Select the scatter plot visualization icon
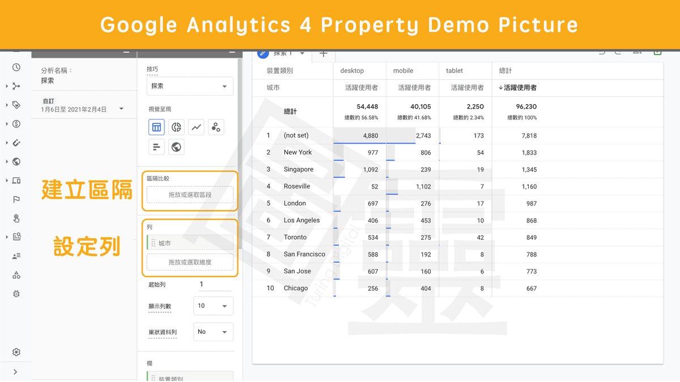This screenshot has width=680, height=382. [x=216, y=127]
